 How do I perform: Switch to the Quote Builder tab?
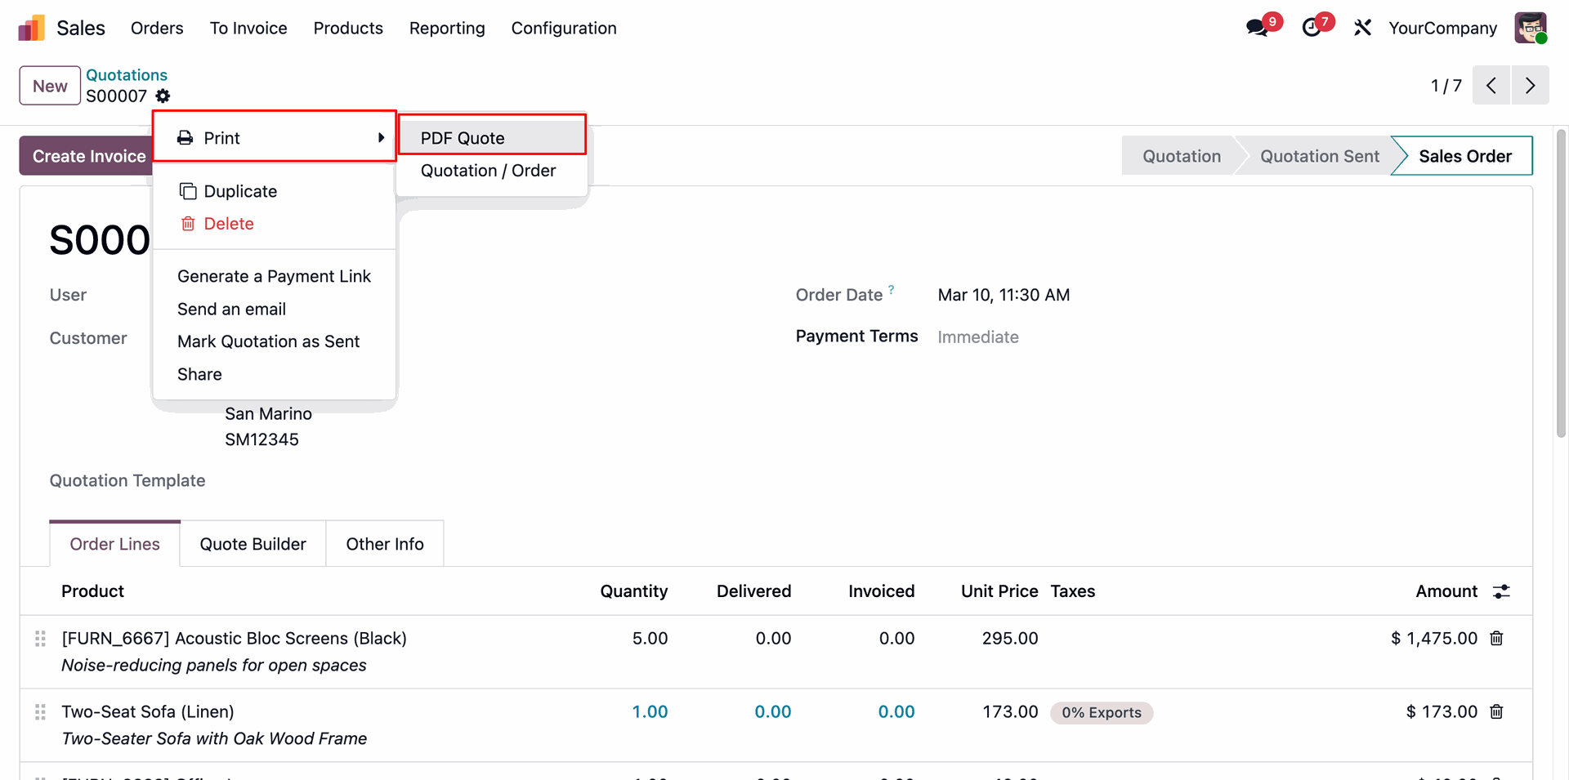point(253,544)
